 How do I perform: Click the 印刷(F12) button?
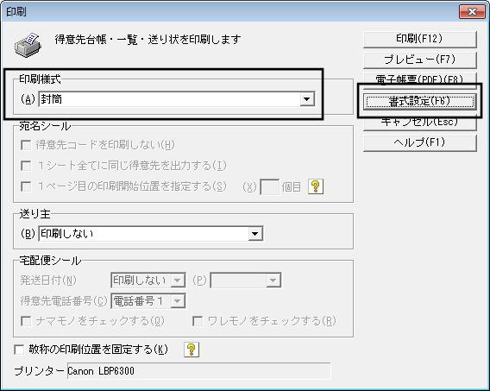tap(419, 39)
